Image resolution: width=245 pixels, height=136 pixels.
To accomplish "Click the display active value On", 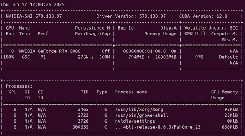I will 174,51.
